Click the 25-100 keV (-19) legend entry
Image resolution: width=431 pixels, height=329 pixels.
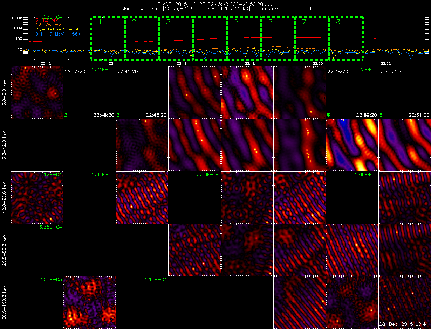59,29
